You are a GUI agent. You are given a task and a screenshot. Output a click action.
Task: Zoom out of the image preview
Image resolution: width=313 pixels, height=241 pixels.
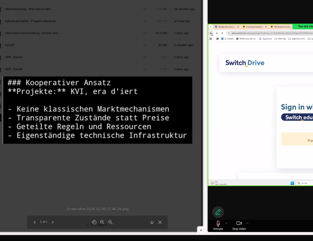(110, 222)
